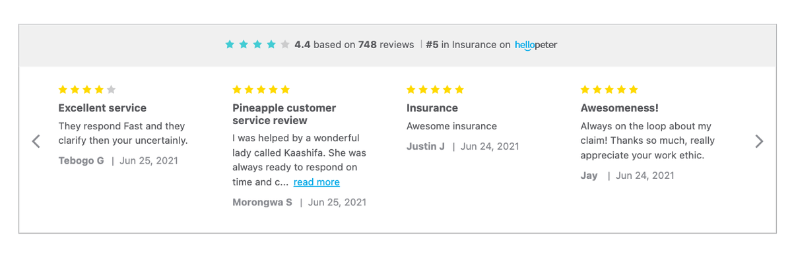Click reviewer name Tebogo G
The image size is (792, 260).
pos(81,160)
